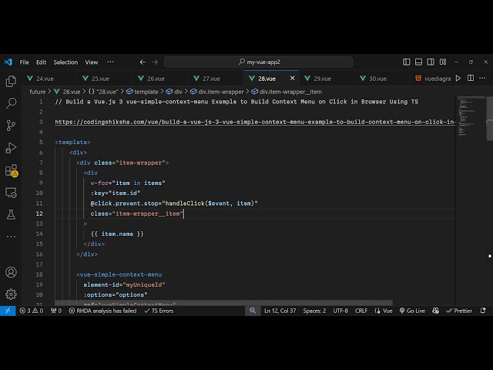This screenshot has height=370, width=493.
Task: Open the Selection menu
Action: (65, 62)
